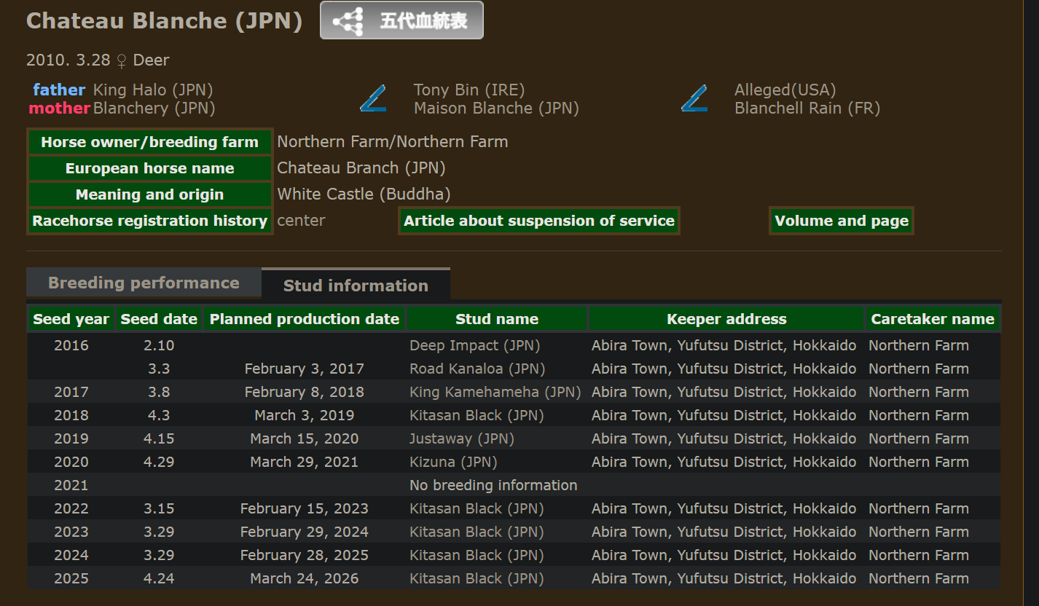Click the Chateau Blanche (JPN) page title
Screen dimensions: 1039x606
[165, 20]
